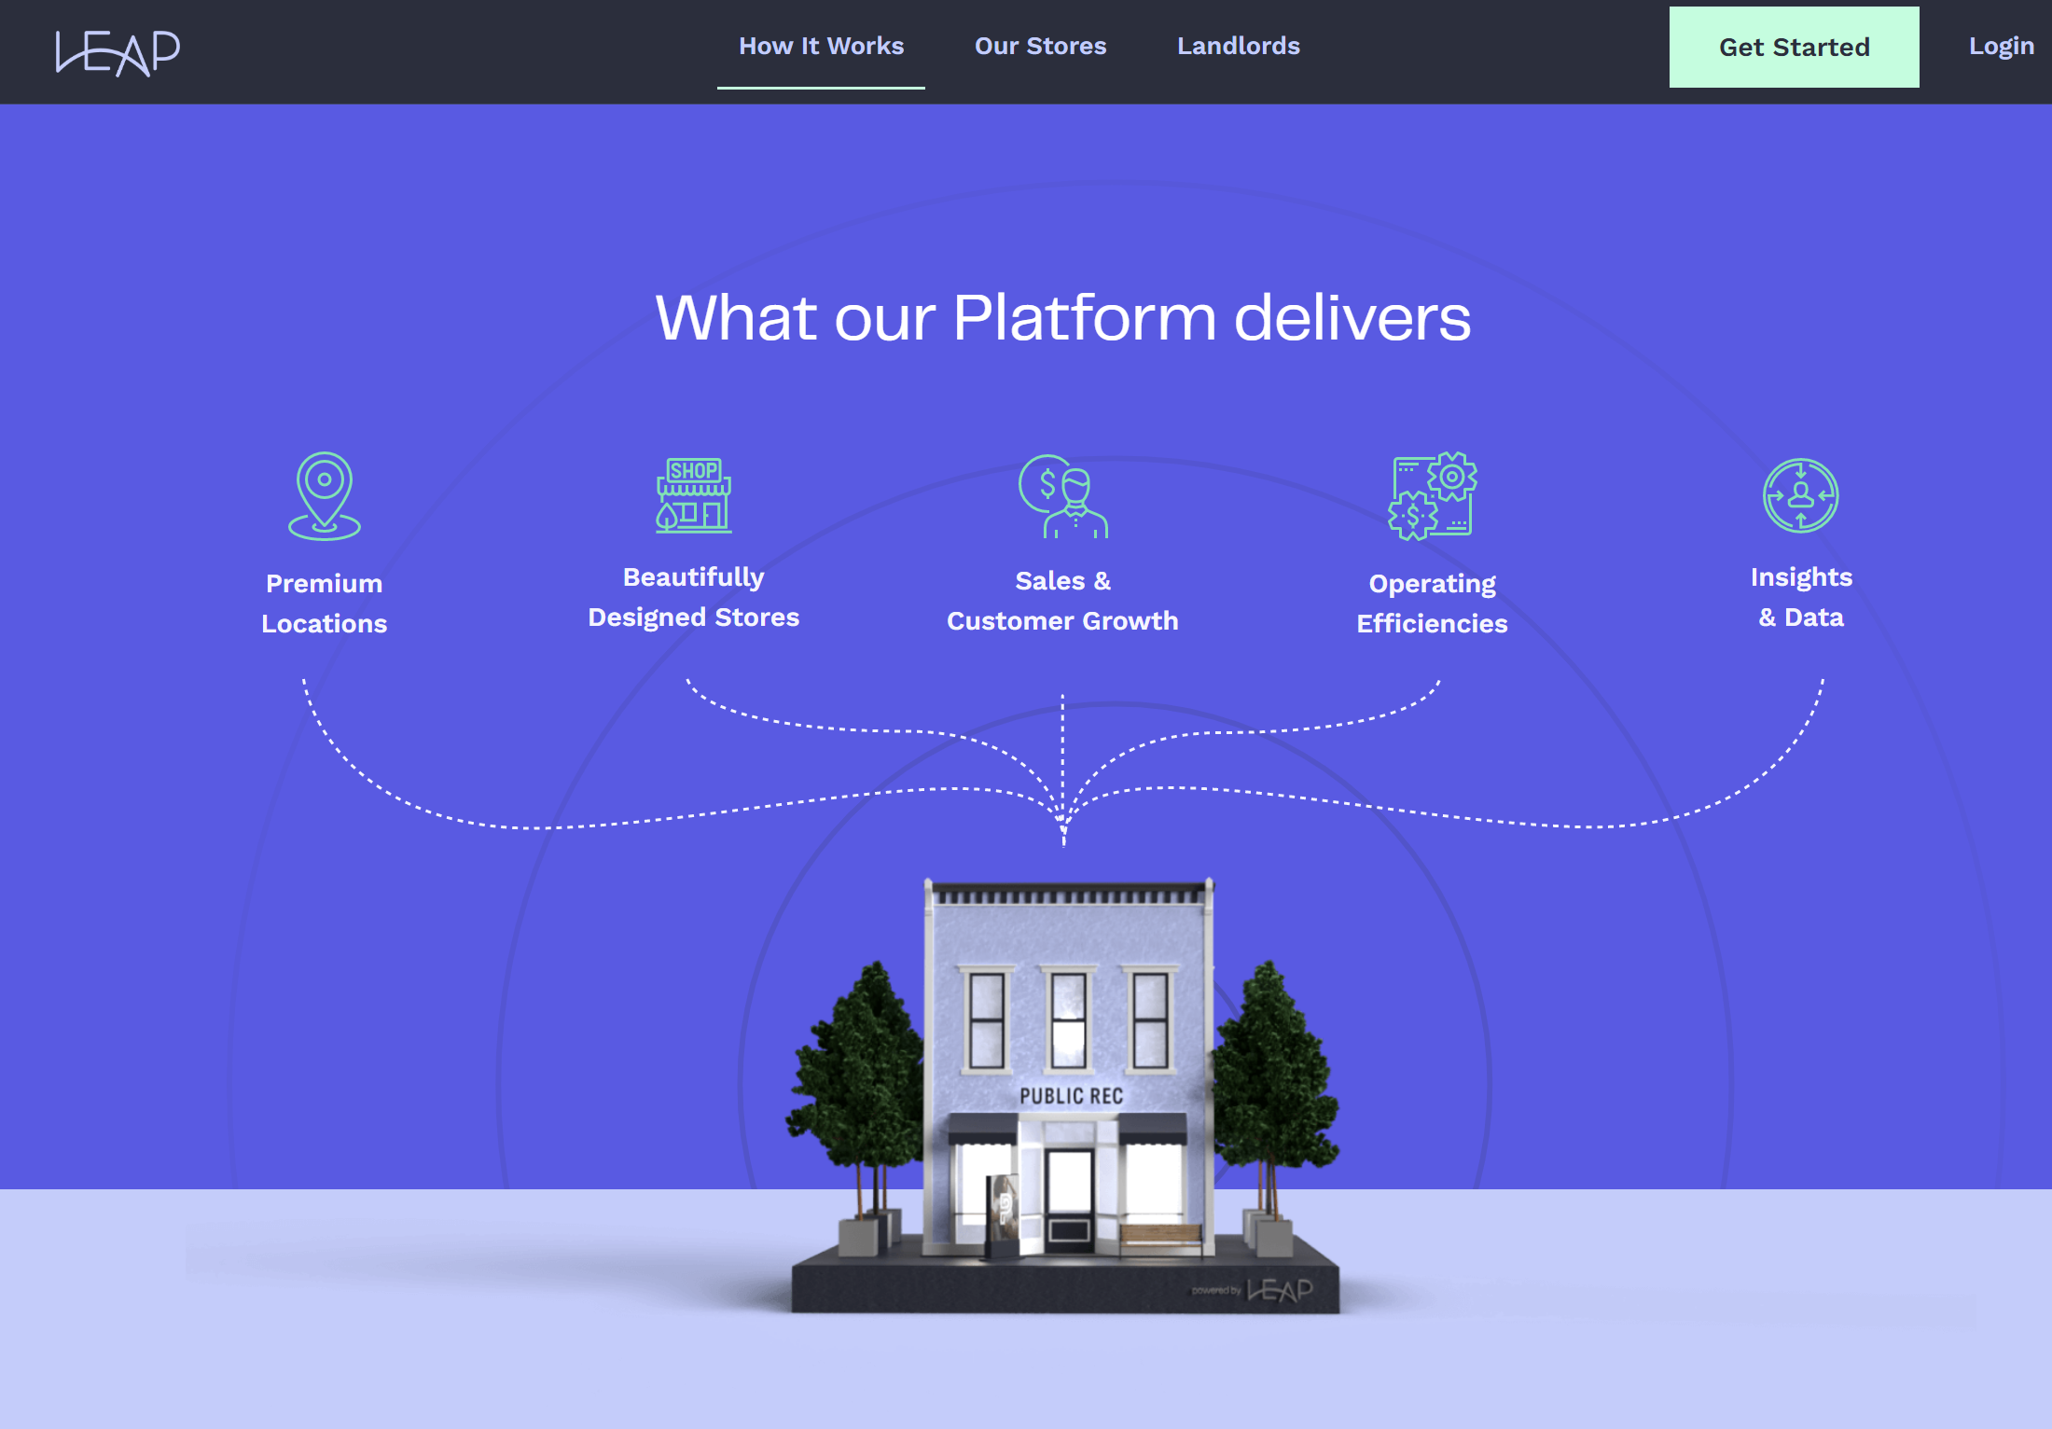Screen dimensions: 2052x1429
Task: Select the Premium Locations label
Action: point(324,604)
